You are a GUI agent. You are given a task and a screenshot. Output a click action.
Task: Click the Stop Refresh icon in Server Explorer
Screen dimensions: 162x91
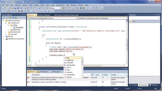[x=6, y=18]
